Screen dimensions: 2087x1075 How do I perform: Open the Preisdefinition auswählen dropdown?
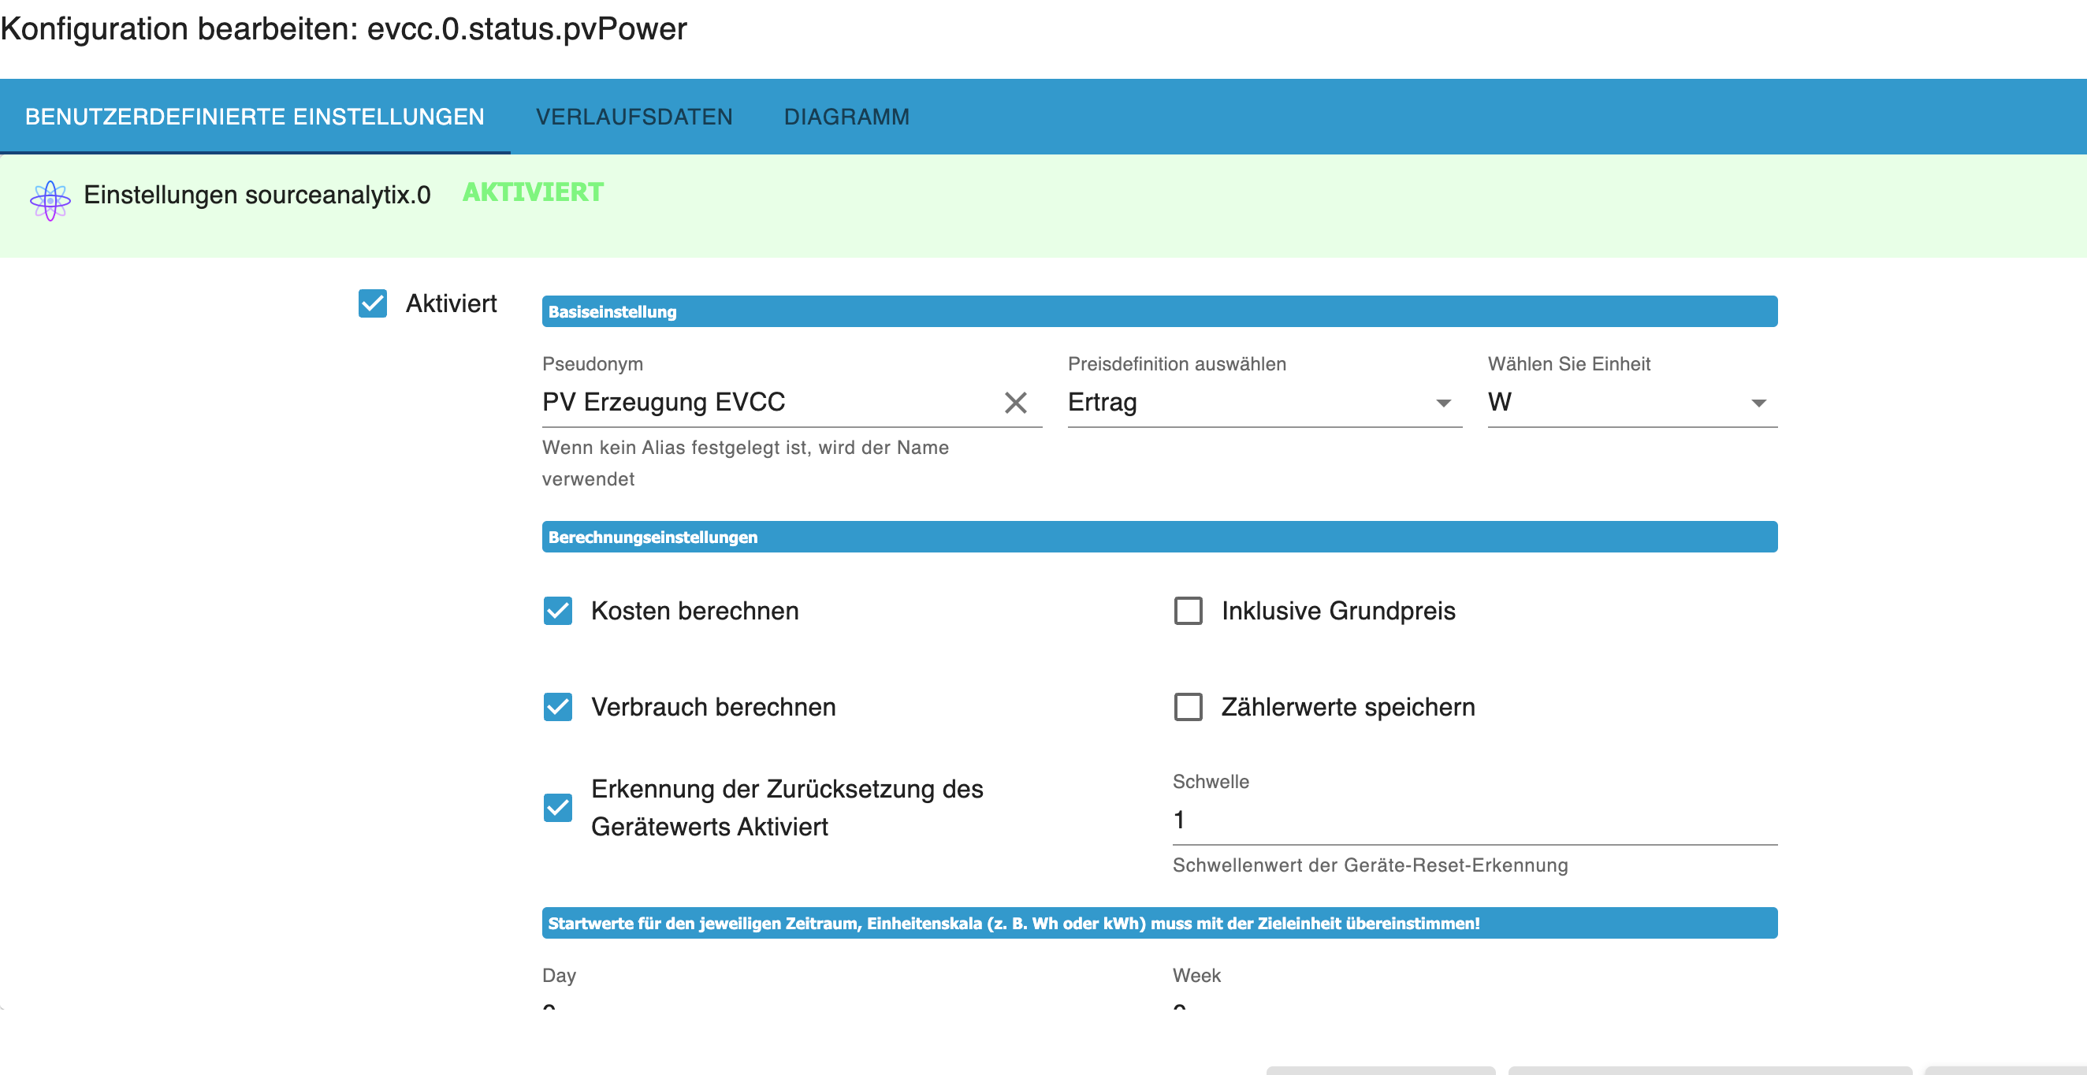1248,403
